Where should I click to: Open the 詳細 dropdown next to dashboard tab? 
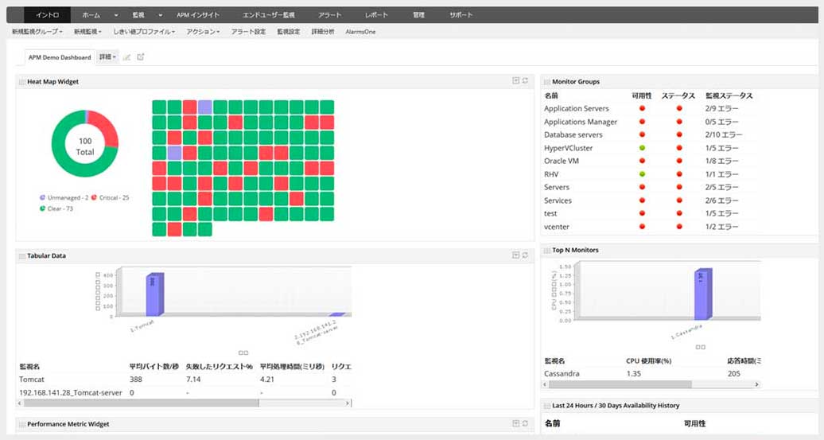click(x=107, y=56)
